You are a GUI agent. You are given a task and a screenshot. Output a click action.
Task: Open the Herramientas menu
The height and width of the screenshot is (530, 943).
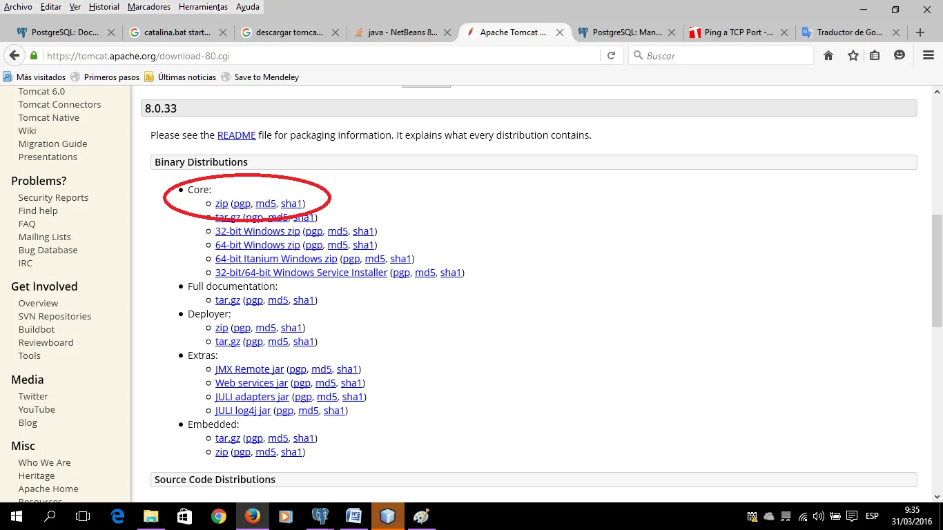point(203,7)
